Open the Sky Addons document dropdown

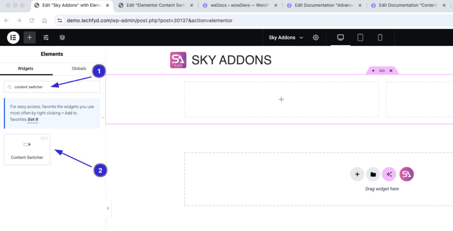pos(286,38)
